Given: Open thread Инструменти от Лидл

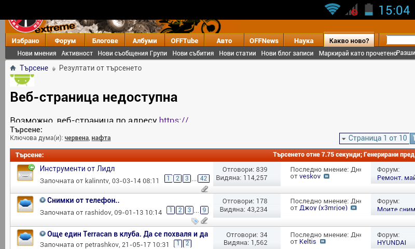Looking at the screenshot, I should pyautogui.click(x=77, y=169).
